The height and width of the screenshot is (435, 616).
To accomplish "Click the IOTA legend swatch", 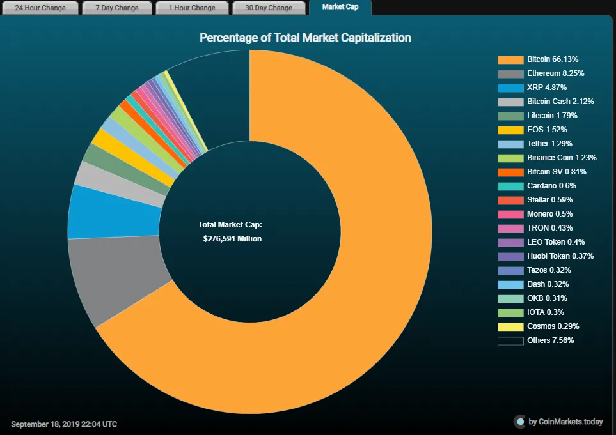I will point(510,312).
